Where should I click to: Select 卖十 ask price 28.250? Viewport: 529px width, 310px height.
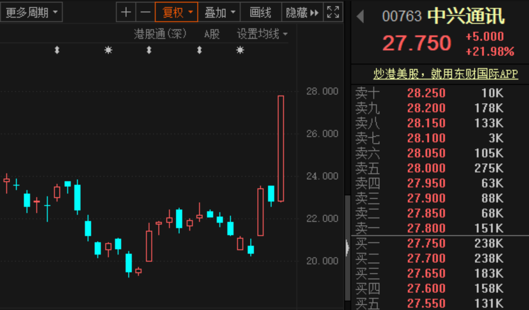(426, 93)
